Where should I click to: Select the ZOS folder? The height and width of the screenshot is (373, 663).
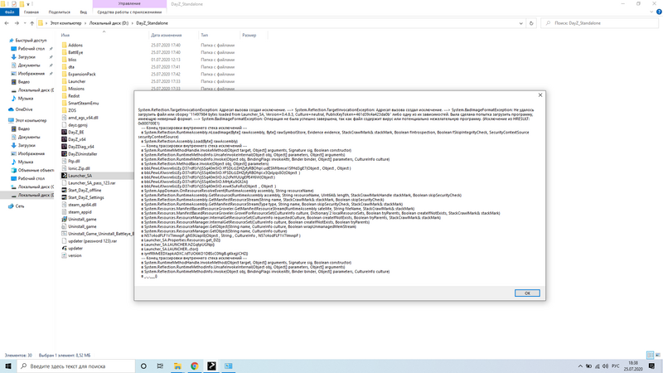[72, 110]
